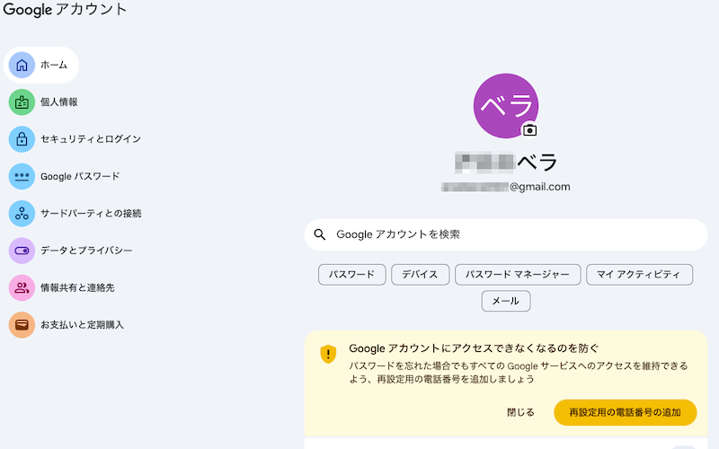Click the yellow warning shield icon
This screenshot has height=449, width=719.
point(328,355)
